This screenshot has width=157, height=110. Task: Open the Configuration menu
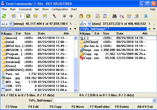tap(60, 9)
